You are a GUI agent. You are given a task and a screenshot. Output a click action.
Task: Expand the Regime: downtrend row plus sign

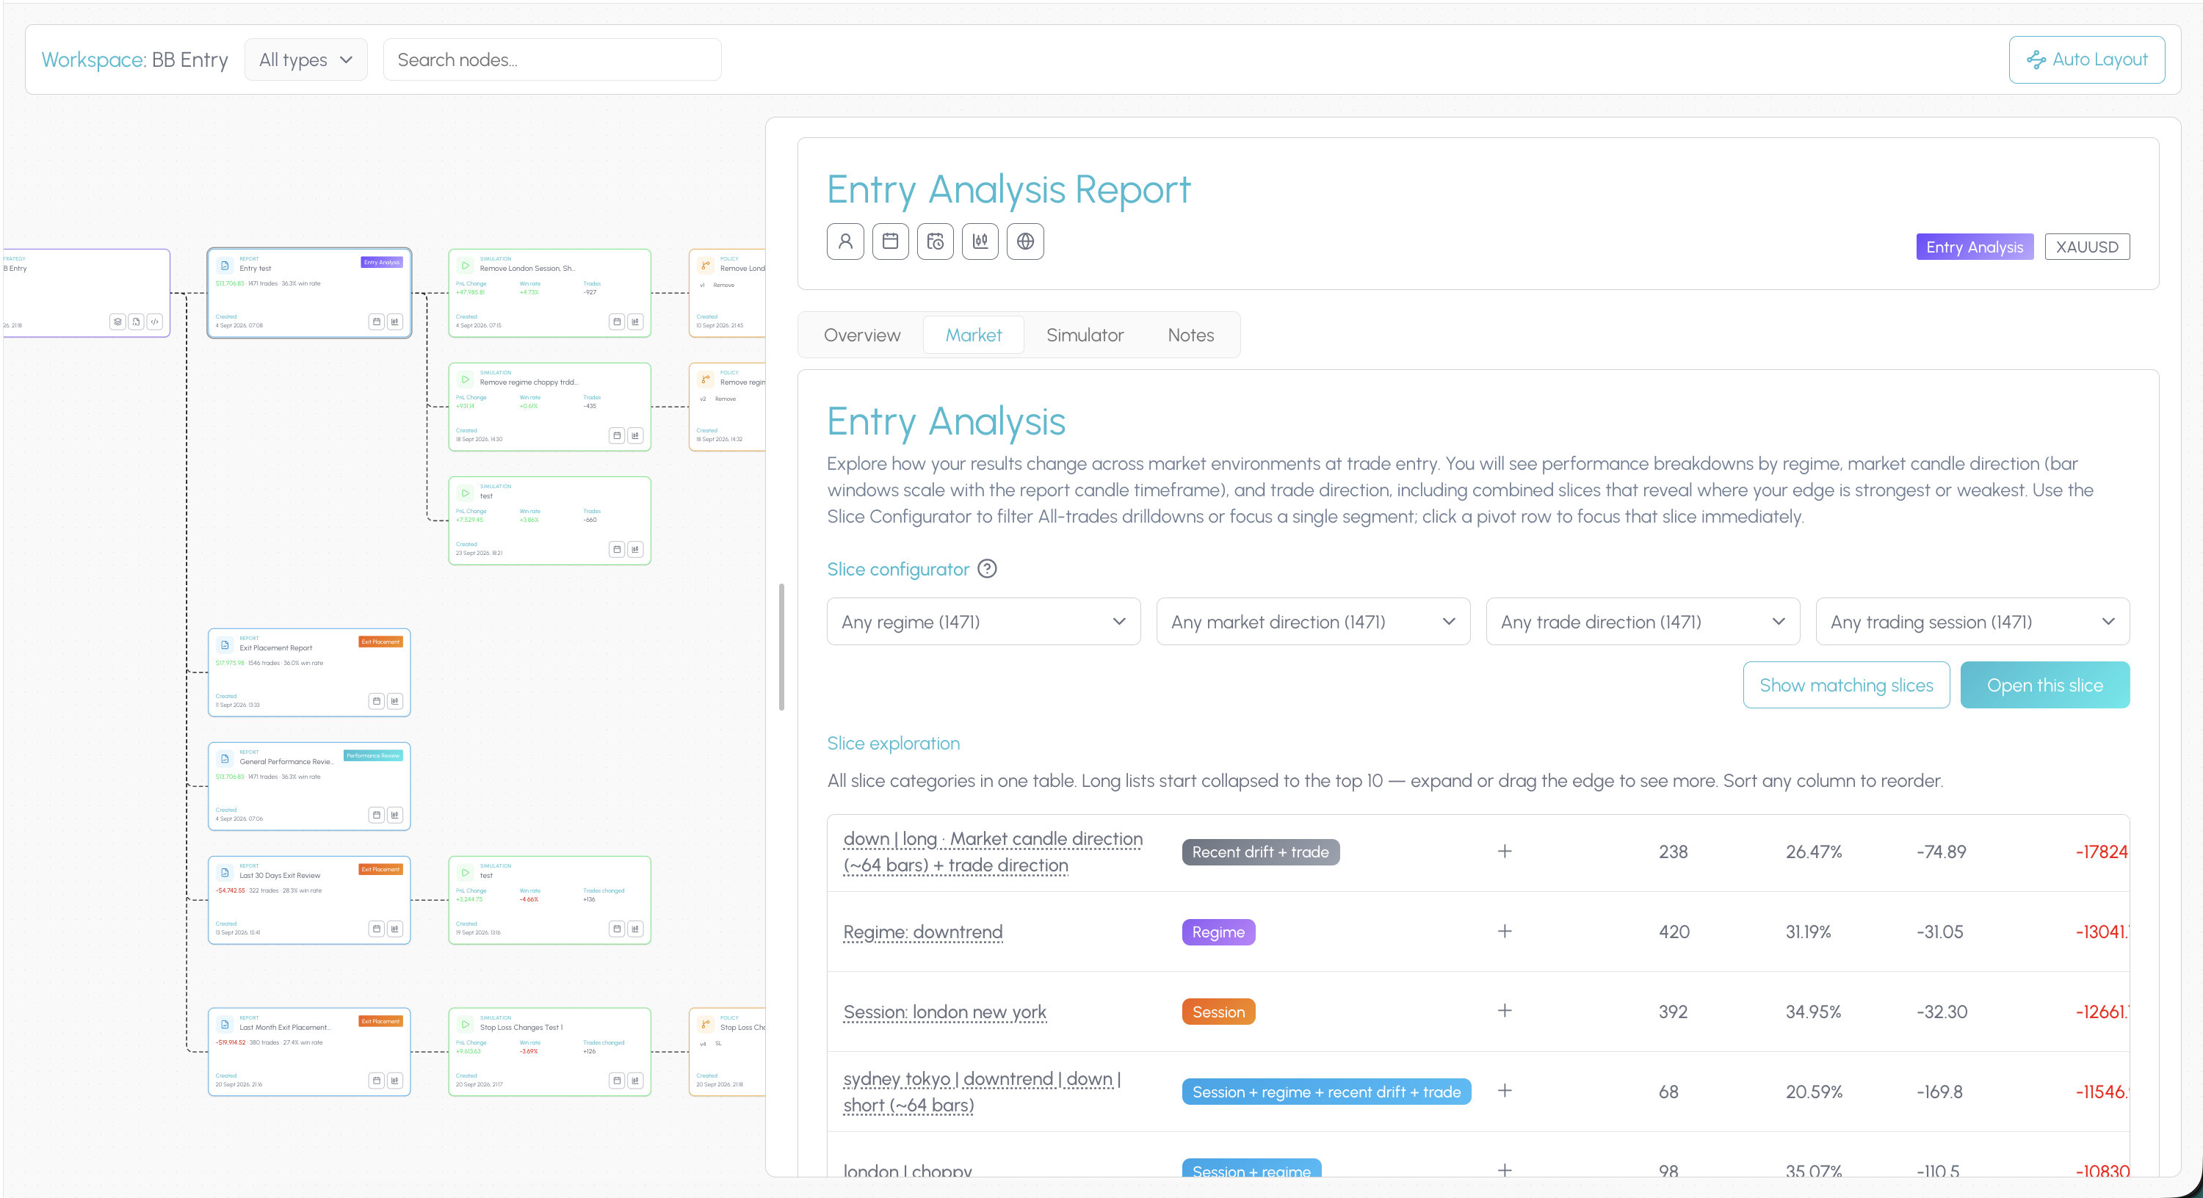[1505, 932]
